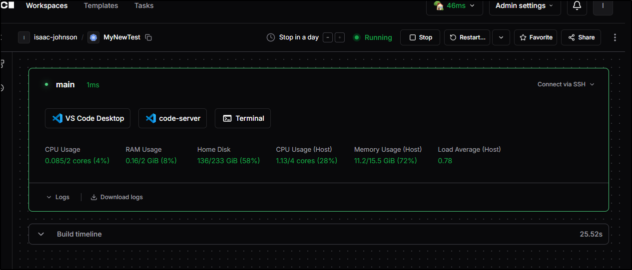The width and height of the screenshot is (632, 270).
Task: Launch VS Code Desktop
Action: click(87, 118)
